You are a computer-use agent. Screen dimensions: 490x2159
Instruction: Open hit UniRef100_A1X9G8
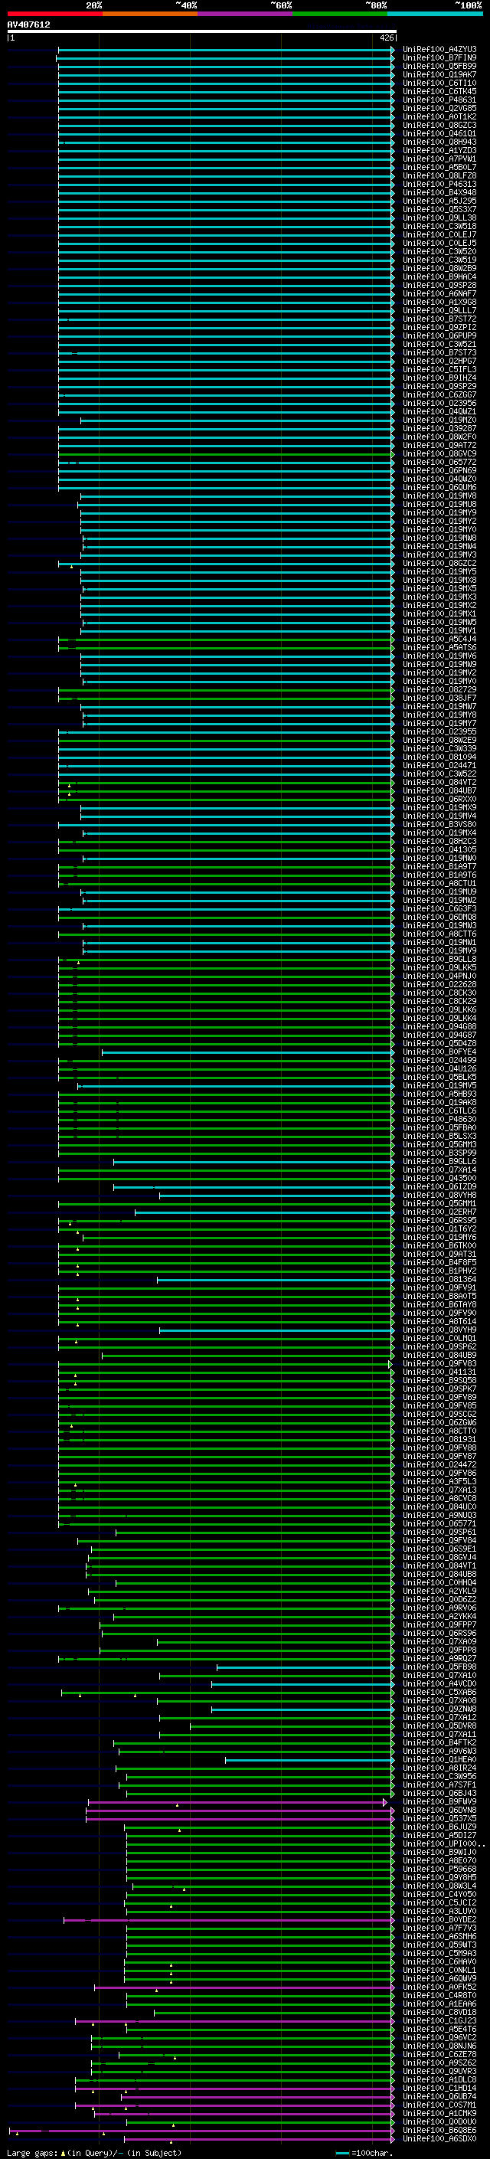[439, 302]
